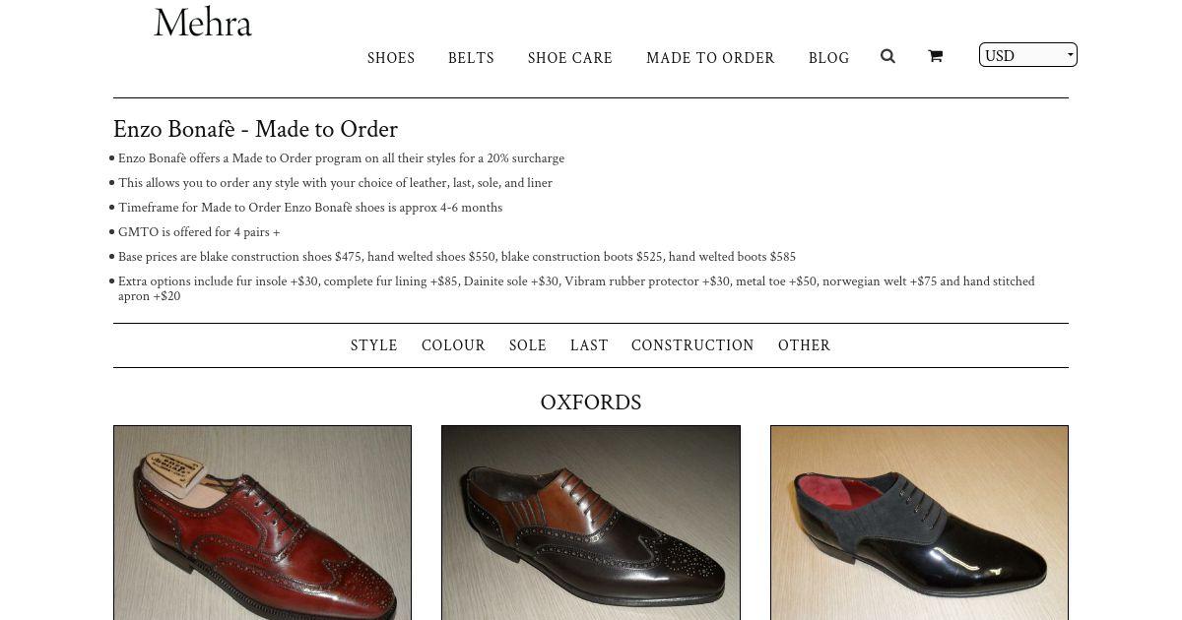The height and width of the screenshot is (620, 1182).
Task: Select the Colour filter tab
Action: pos(453,345)
